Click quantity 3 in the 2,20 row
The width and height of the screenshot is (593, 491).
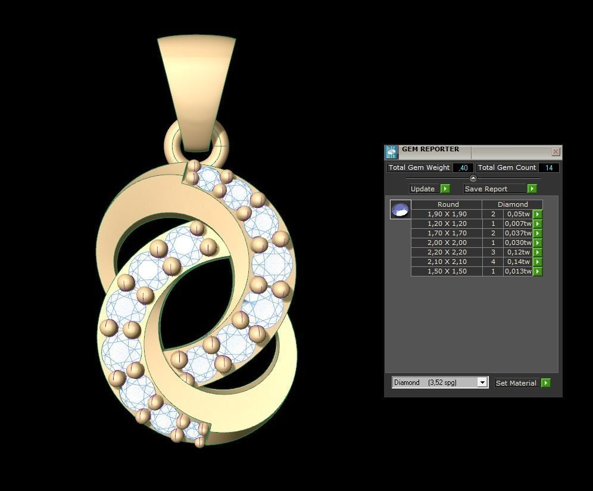pyautogui.click(x=493, y=252)
